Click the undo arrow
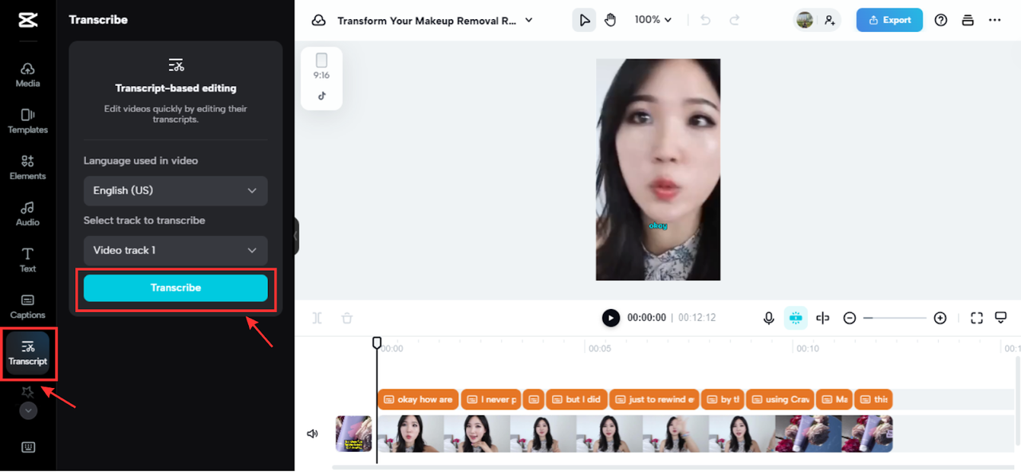Viewport: 1021px width, 474px height. [705, 20]
